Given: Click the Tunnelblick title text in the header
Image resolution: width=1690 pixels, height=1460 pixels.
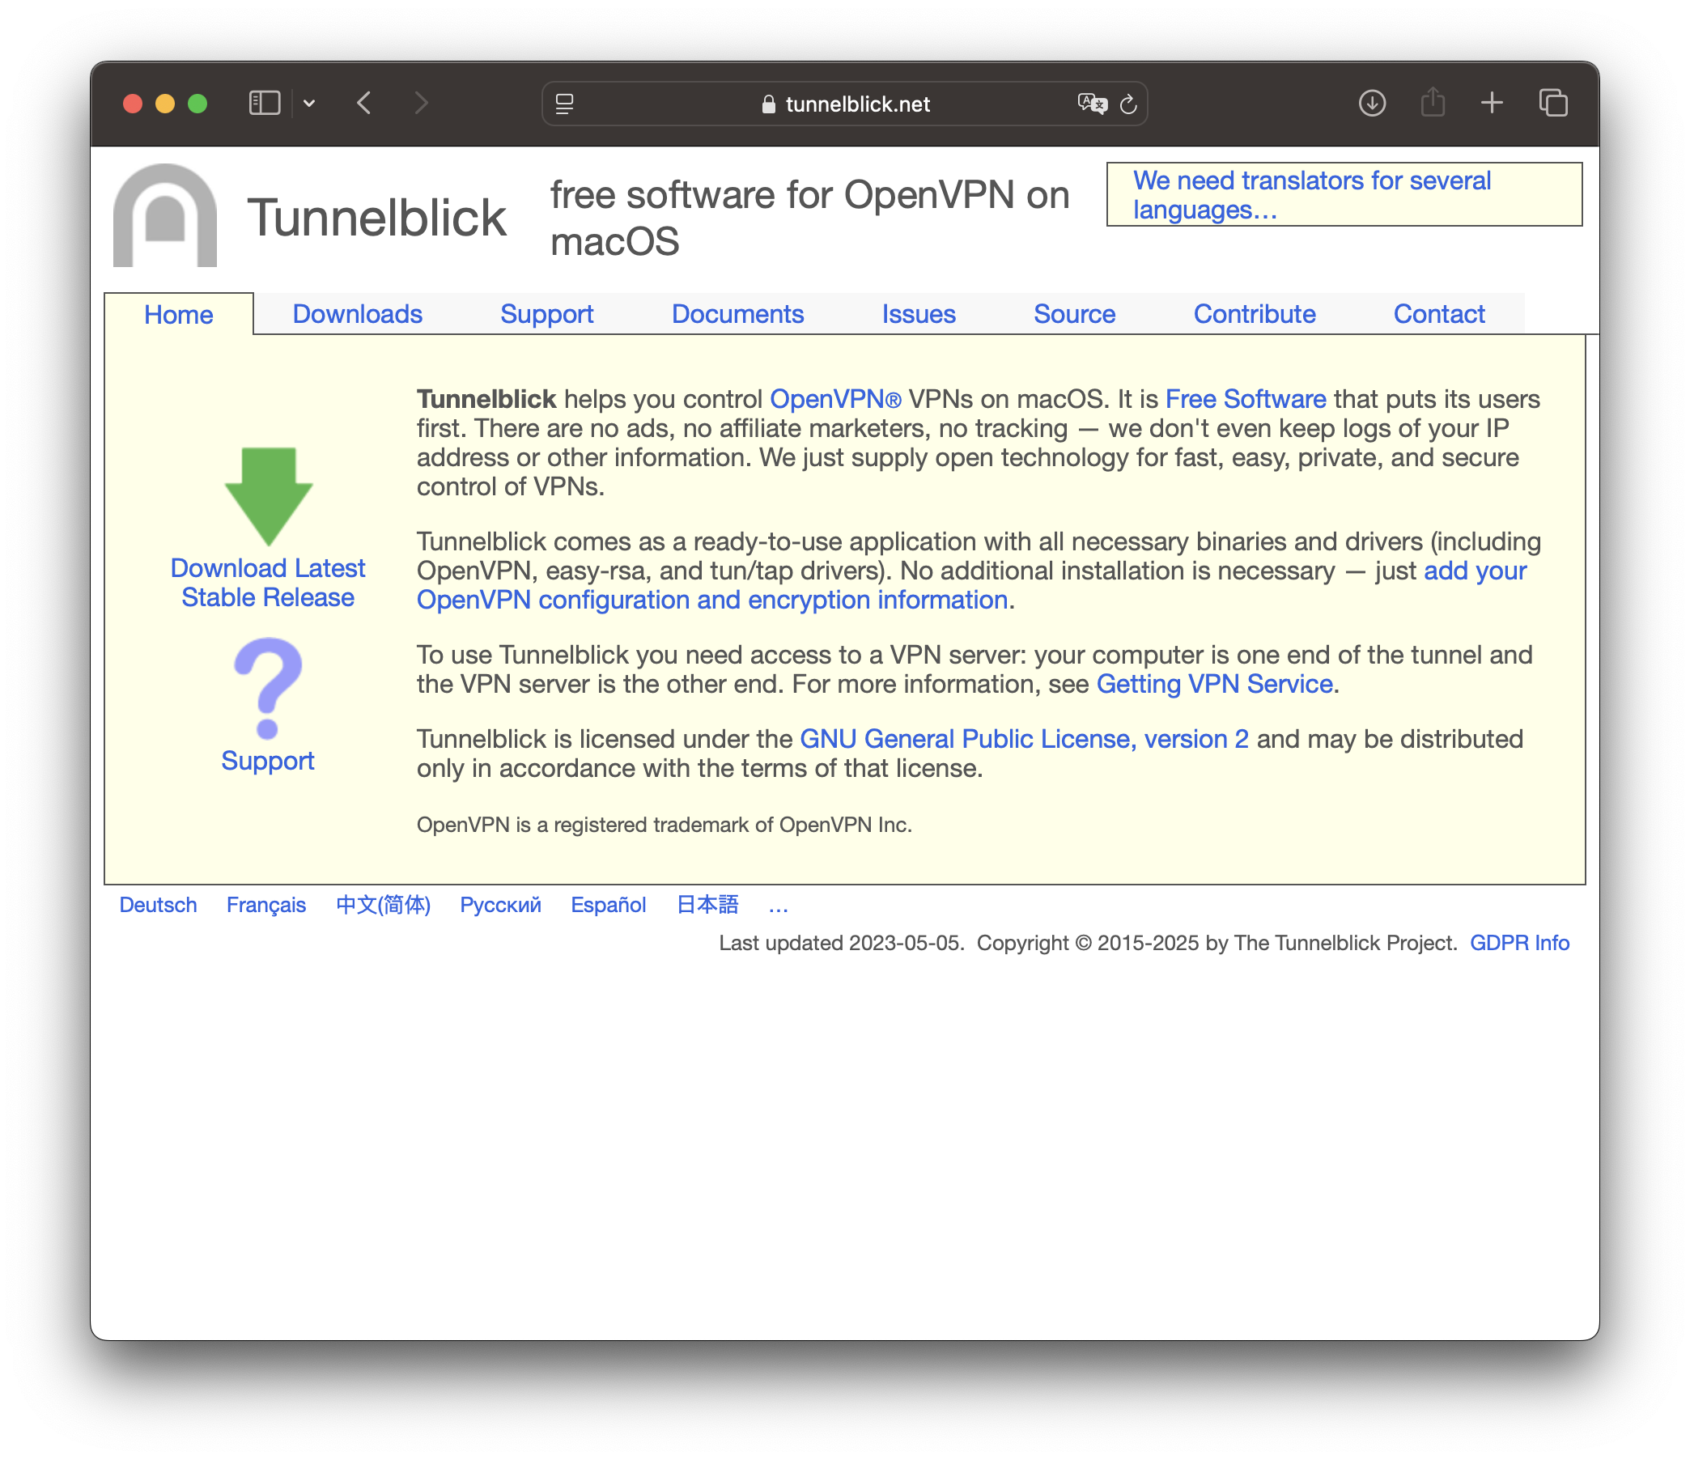Looking at the screenshot, I should tap(377, 218).
